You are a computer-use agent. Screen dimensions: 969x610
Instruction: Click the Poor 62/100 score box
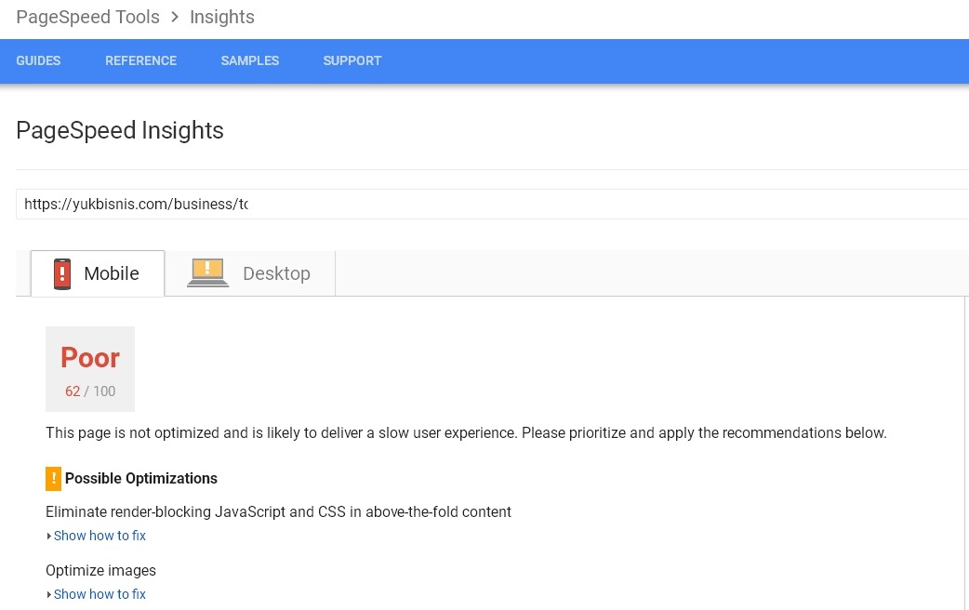[90, 369]
